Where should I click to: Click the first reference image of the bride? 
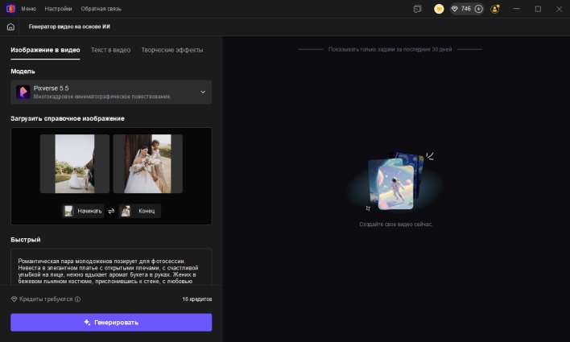(74, 163)
